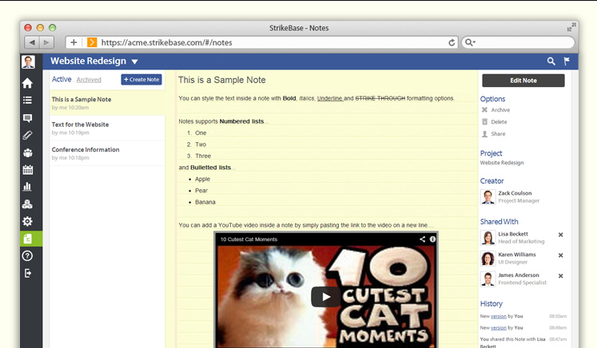Click the Edit Note button
The image size is (597, 348).
[523, 81]
